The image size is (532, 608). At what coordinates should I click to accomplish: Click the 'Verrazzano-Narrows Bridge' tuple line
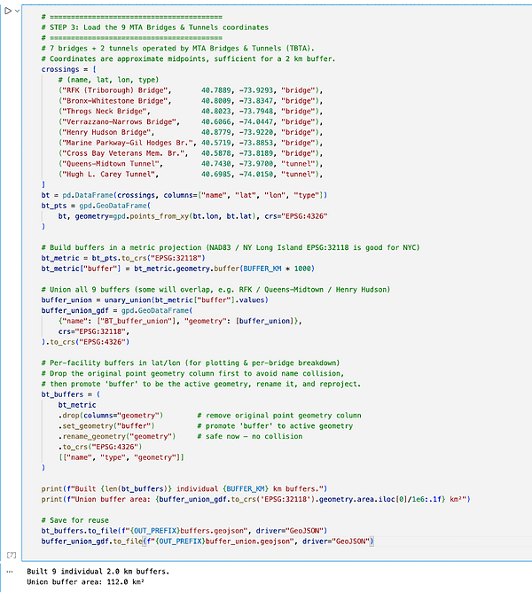click(x=191, y=121)
